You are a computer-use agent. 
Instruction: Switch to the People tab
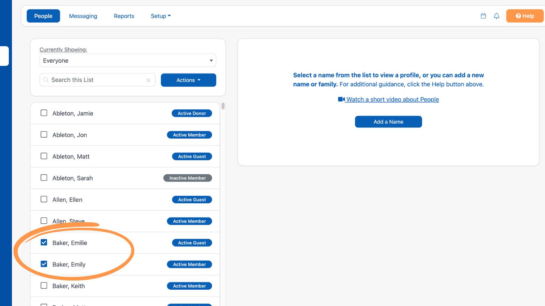coord(43,16)
